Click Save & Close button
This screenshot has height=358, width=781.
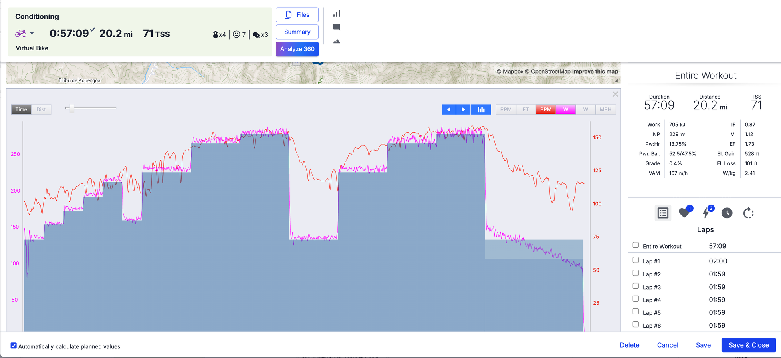748,345
